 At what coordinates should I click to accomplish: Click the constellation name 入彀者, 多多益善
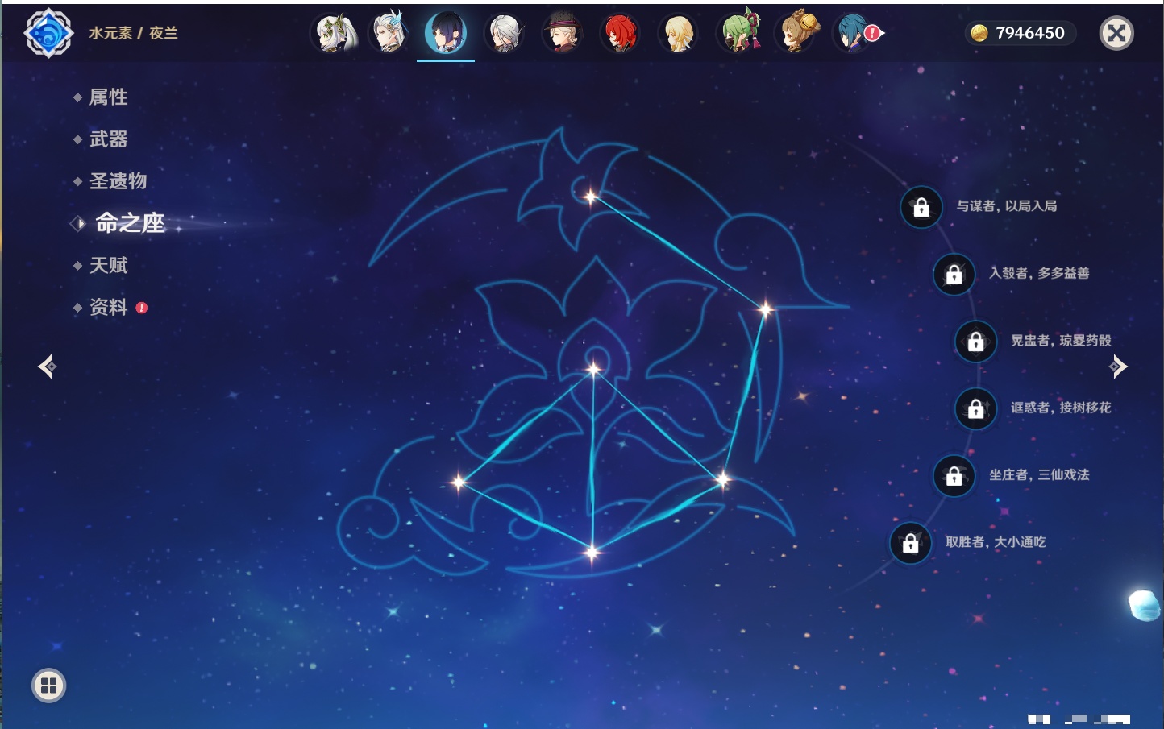click(x=1039, y=273)
